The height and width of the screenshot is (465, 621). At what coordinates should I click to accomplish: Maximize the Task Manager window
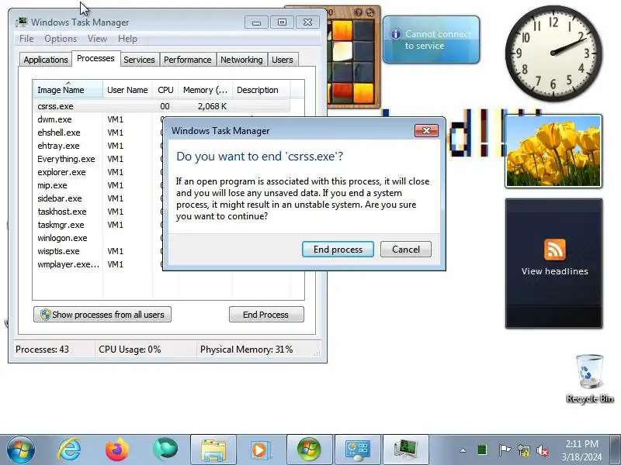coord(282,22)
